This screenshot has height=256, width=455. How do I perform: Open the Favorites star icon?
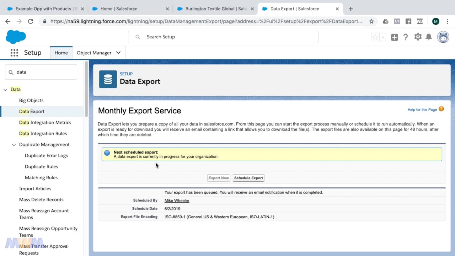pyautogui.click(x=375, y=37)
